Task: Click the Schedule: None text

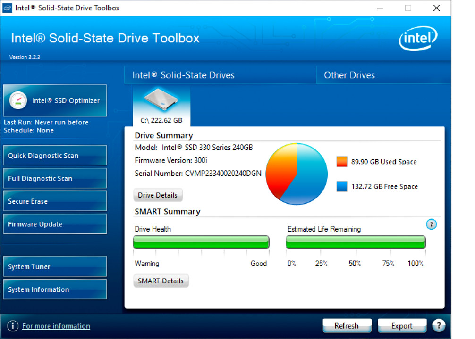Action: (29, 130)
